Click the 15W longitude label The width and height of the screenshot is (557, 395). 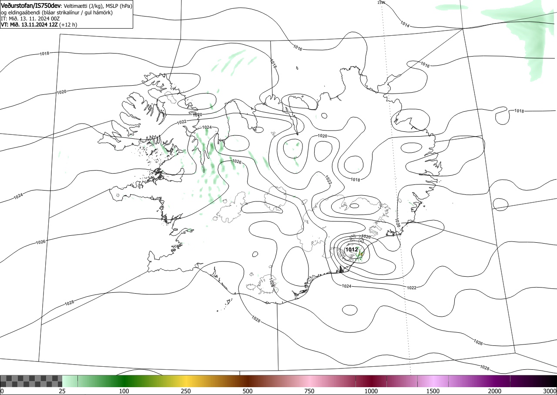click(x=381, y=3)
